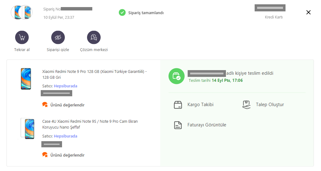Viewport: 321px width, 171px height.
Task: Click Ürünü değerlendir for Case 4U protector
Action: tap(67, 155)
